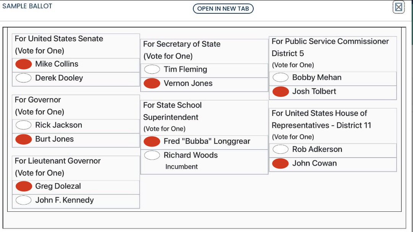Viewport: 413px width, 232px height.
Task: Choose John F. Kennedy for Lieutenant Governor
Action: tap(23, 200)
